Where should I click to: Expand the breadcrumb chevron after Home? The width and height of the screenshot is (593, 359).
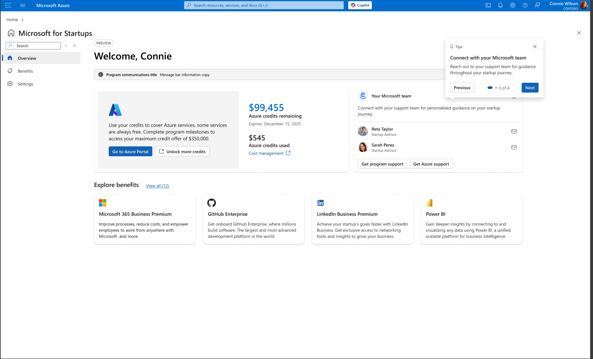pos(22,20)
